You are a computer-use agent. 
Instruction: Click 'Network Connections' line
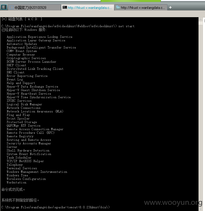pos(24,108)
